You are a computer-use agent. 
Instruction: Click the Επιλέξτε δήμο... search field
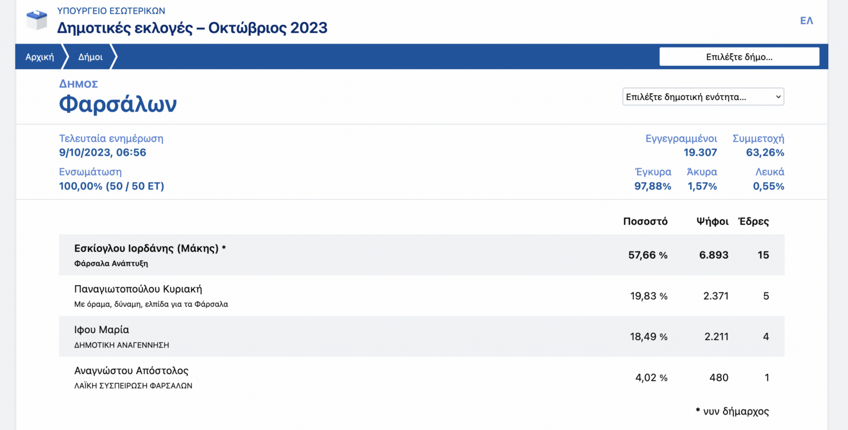739,57
